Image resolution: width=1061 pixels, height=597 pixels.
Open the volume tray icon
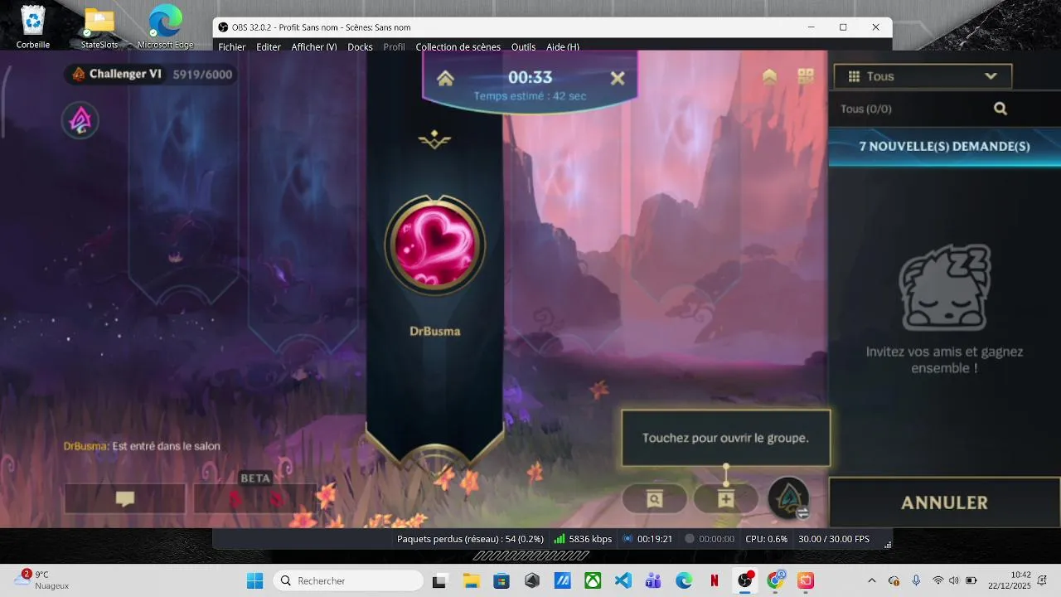coord(953,580)
